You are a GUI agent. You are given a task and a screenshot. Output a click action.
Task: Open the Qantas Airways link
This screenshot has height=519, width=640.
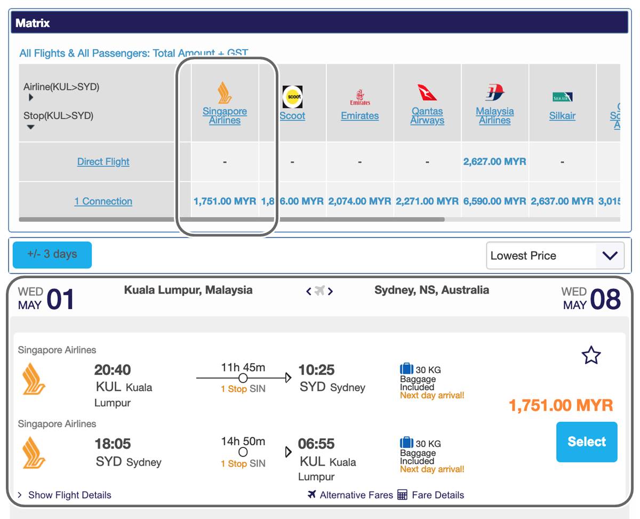(427, 116)
